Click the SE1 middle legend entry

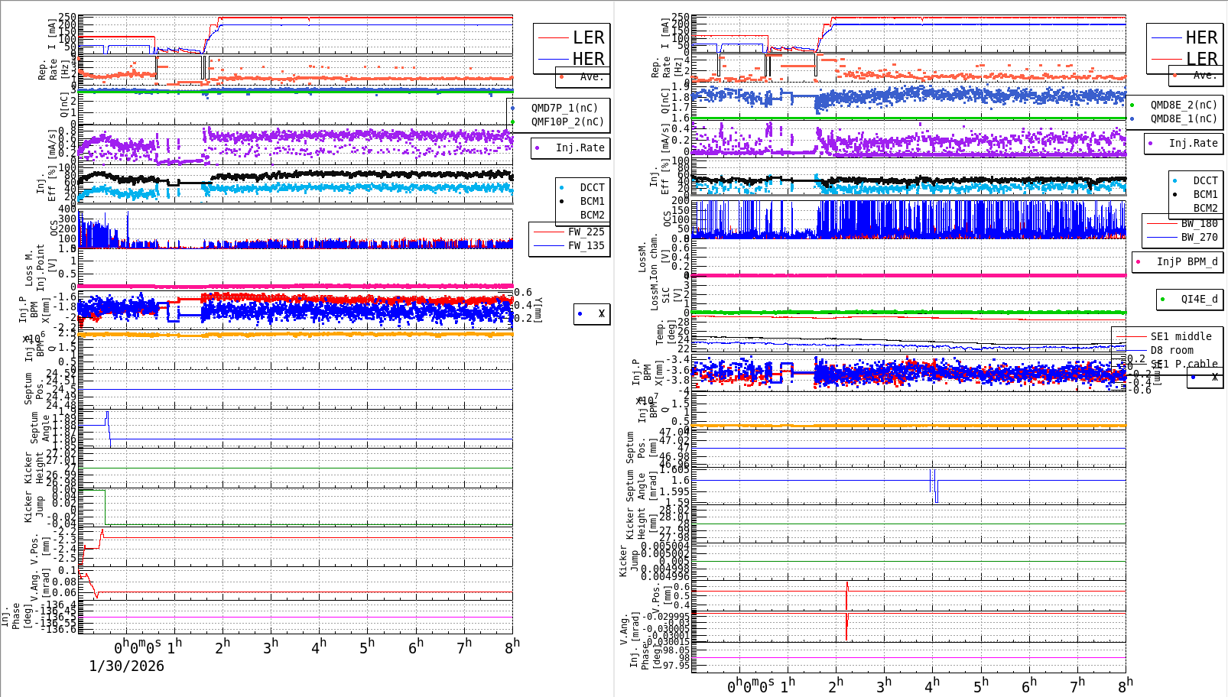1181,336
